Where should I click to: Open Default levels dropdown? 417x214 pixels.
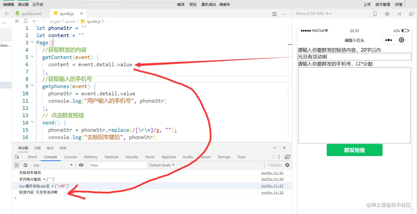point(162,165)
